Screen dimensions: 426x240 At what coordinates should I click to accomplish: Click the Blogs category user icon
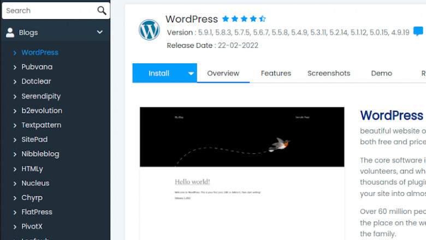click(10, 33)
